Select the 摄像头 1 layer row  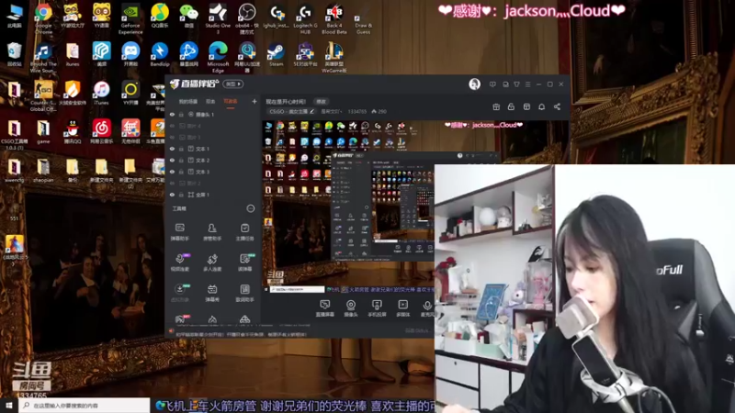pyautogui.click(x=213, y=114)
